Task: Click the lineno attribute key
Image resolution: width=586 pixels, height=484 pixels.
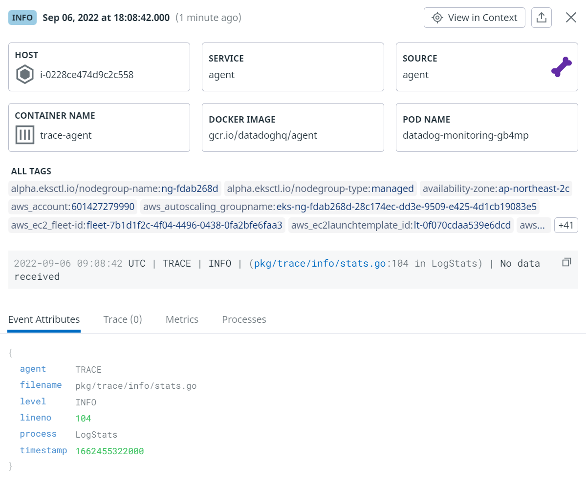Action: pyautogui.click(x=36, y=418)
